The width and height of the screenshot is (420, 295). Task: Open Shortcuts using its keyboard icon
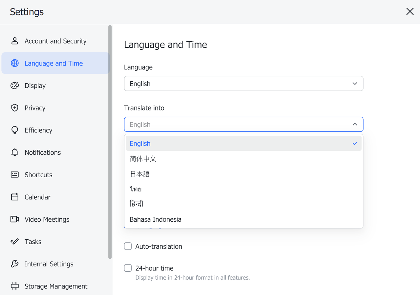[14, 174]
